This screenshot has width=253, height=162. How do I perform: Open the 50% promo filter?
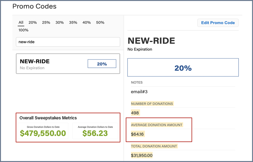100,22
